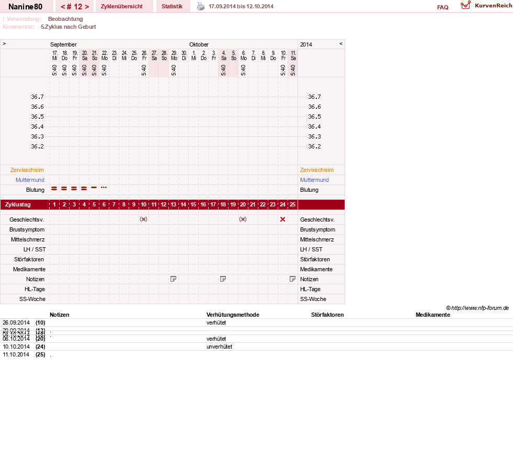
Task: Click the spotting dots on cycle day 6
Action: [104, 188]
